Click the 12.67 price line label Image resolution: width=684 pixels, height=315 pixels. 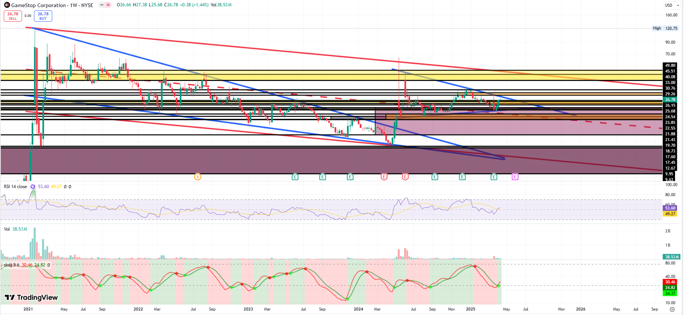670,168
